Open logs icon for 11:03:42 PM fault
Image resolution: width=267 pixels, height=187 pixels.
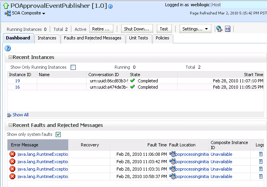(261, 162)
